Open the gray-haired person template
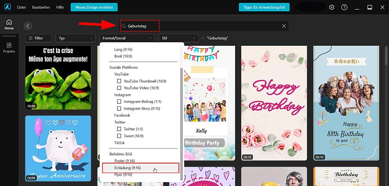The image size is (389, 186). coord(274,177)
